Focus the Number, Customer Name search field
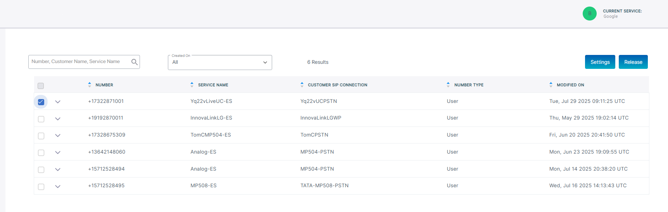 click(x=79, y=62)
